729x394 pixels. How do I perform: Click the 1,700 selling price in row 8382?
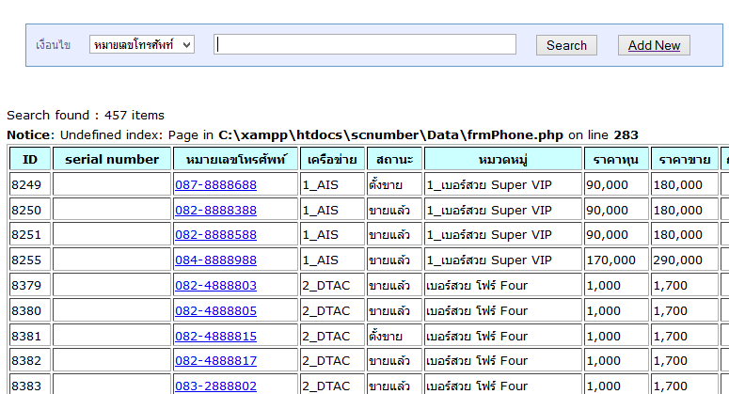pyautogui.click(x=685, y=360)
